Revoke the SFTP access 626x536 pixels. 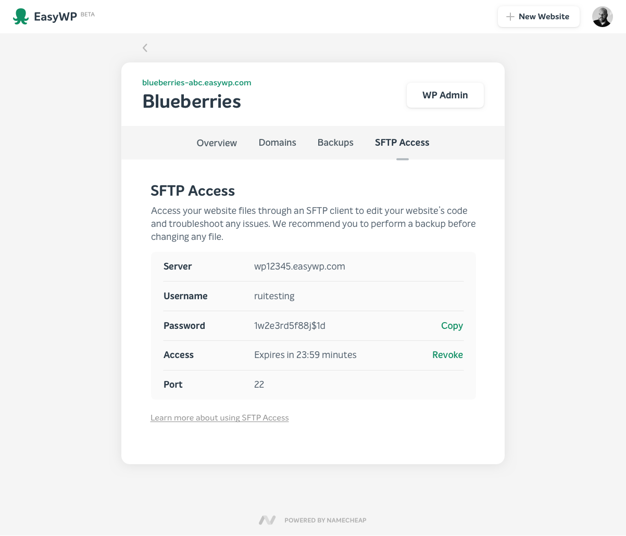point(447,354)
